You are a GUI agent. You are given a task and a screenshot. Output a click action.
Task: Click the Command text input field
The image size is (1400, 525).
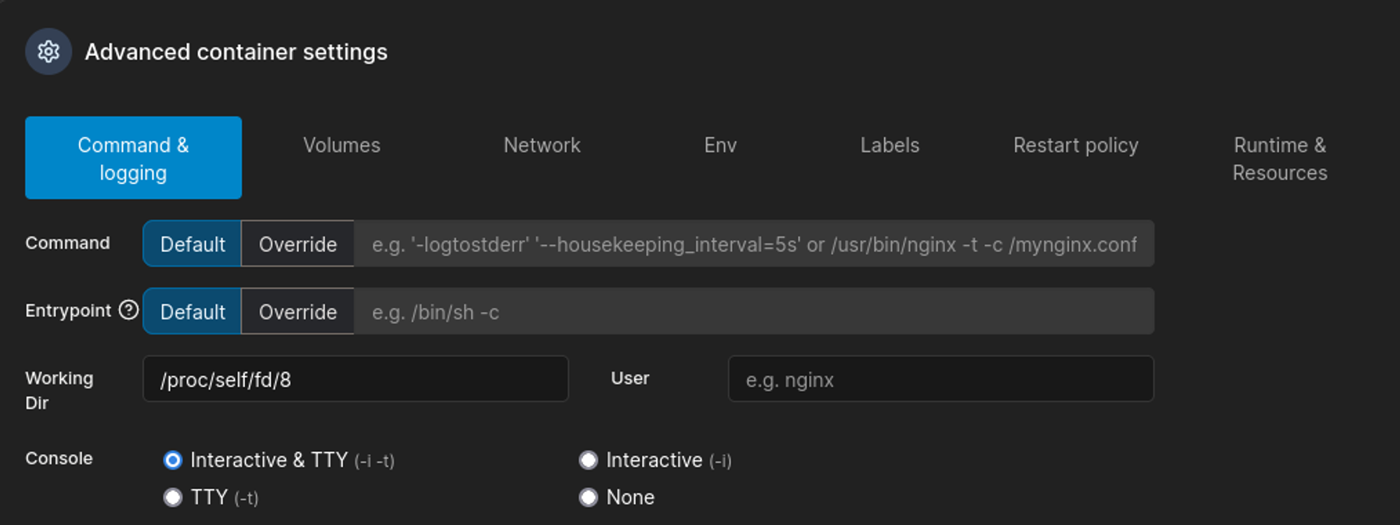(x=753, y=244)
